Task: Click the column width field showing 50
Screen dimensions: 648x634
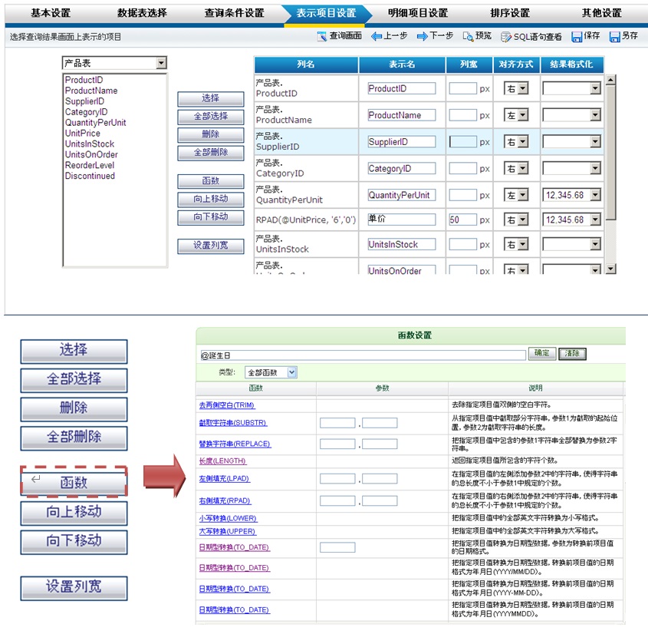Action: 463,220
